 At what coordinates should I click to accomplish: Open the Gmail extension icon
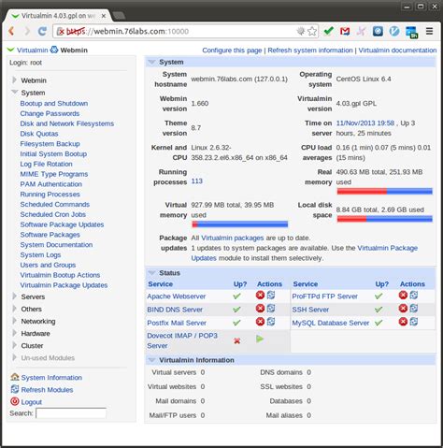pyautogui.click(x=345, y=31)
